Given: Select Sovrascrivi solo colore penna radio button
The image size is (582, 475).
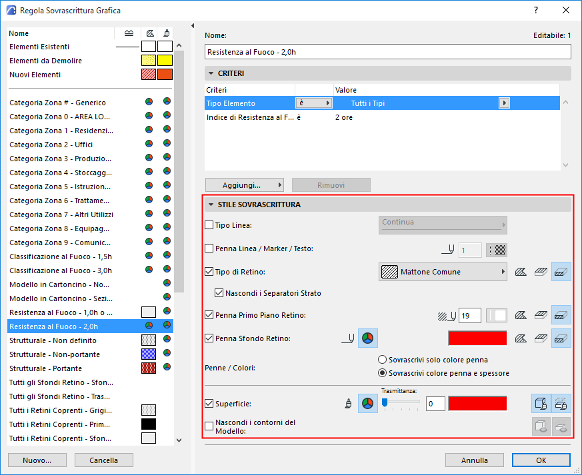Looking at the screenshot, I should [x=382, y=360].
